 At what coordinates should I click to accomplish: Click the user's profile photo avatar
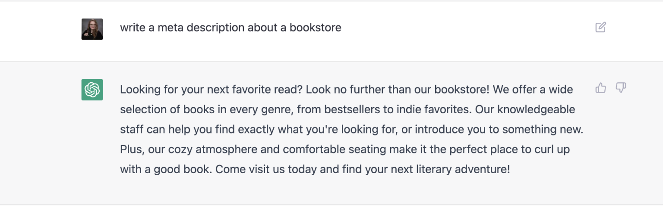coord(92,29)
